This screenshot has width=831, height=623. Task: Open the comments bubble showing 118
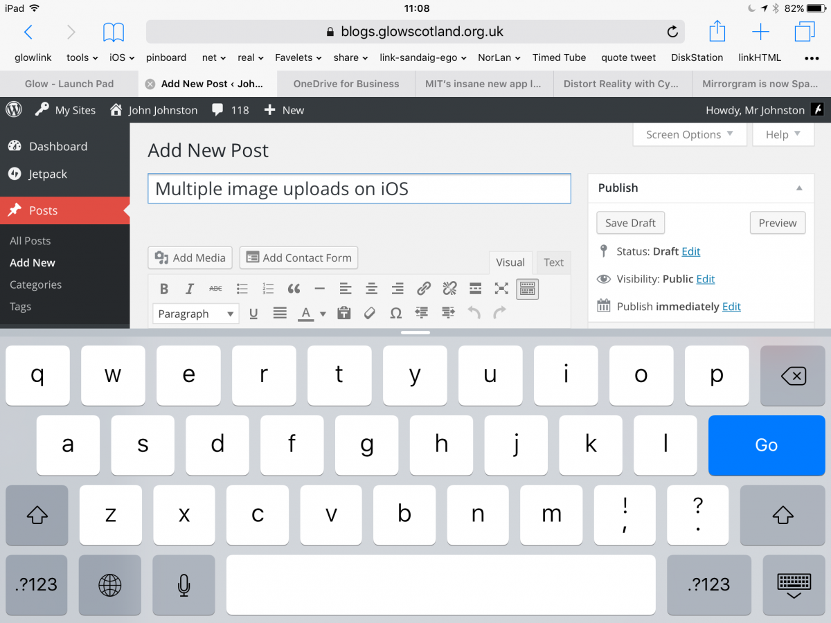pyautogui.click(x=231, y=110)
